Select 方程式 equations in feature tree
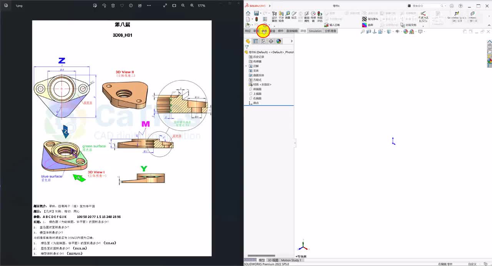The width and height of the screenshot is (492, 266). [255, 80]
